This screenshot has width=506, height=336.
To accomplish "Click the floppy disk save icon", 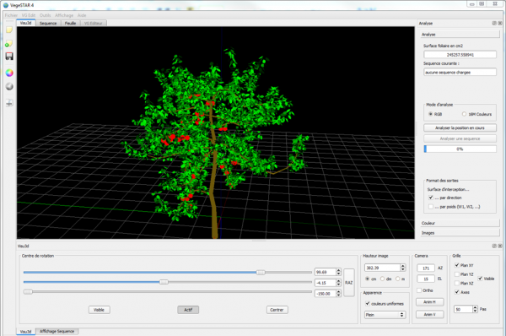I will tap(9, 57).
